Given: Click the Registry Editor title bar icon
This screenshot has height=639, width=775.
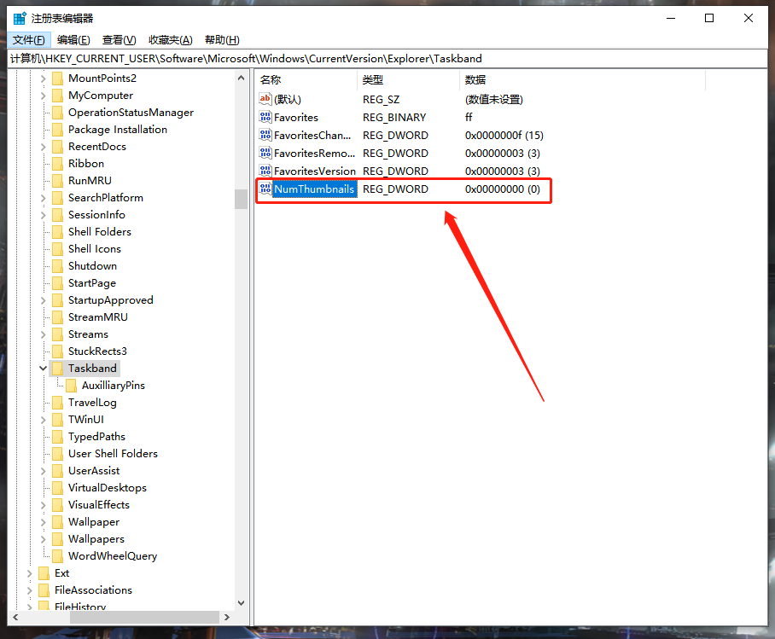Looking at the screenshot, I should [18, 17].
